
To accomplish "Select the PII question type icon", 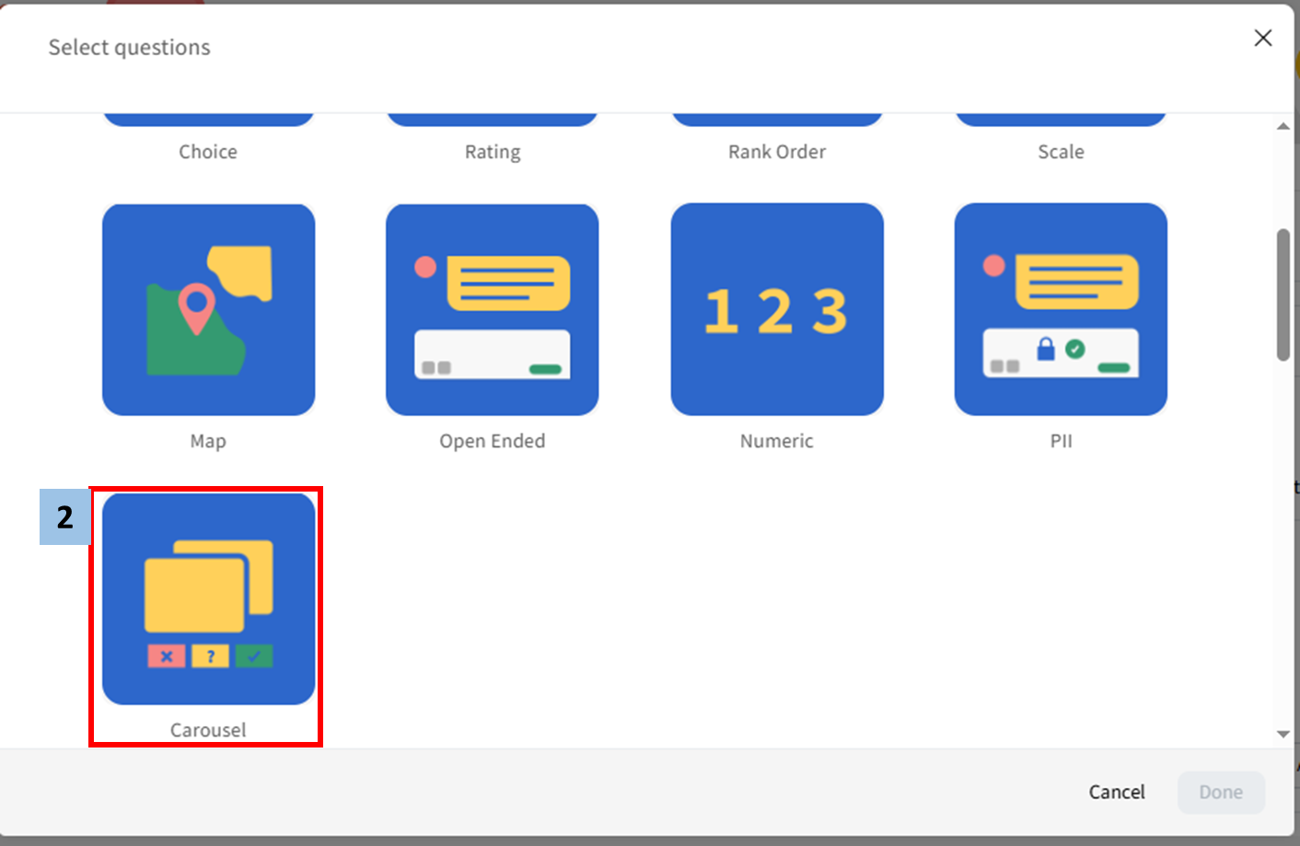I will 1061,309.
